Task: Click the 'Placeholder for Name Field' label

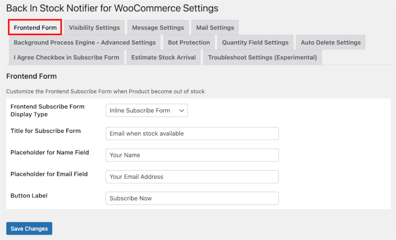Action: pyautogui.click(x=49, y=153)
